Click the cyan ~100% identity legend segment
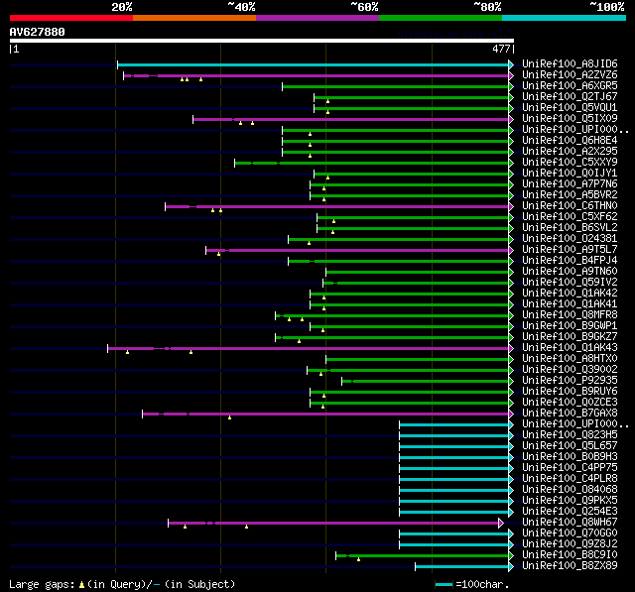635x592 pixels. pos(564,18)
